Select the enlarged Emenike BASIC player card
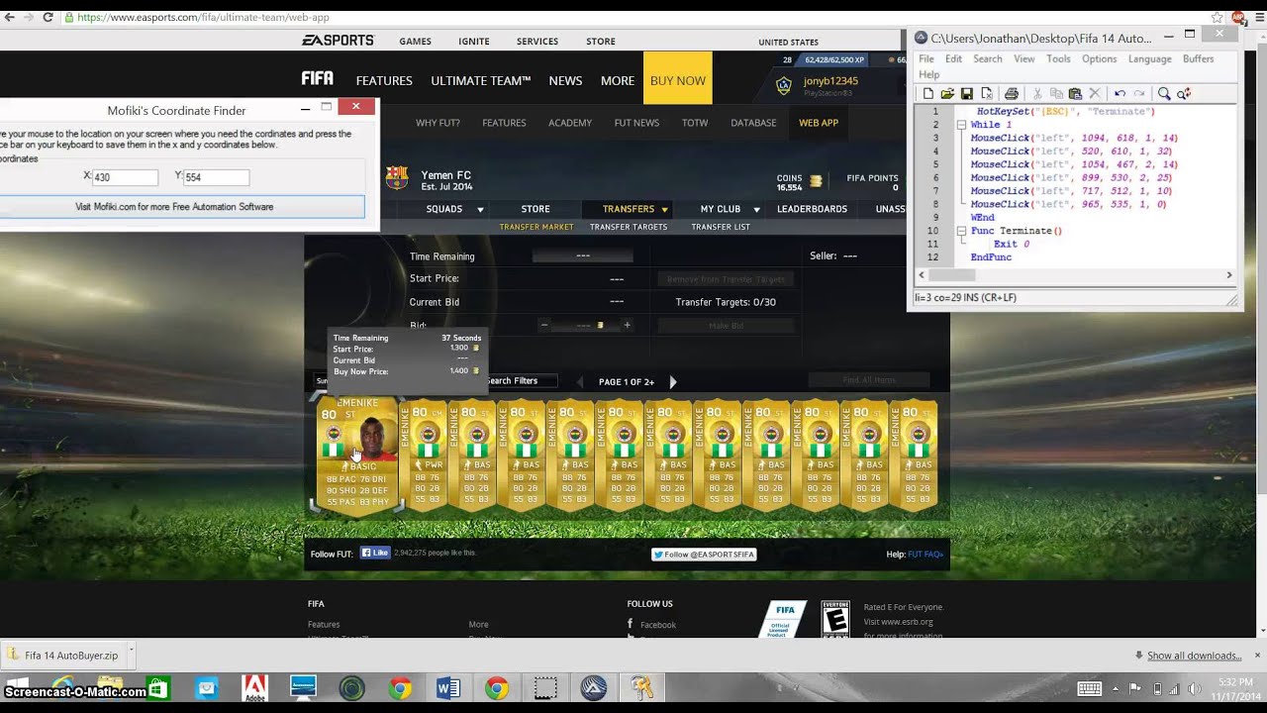This screenshot has width=1267, height=713. tap(357, 456)
